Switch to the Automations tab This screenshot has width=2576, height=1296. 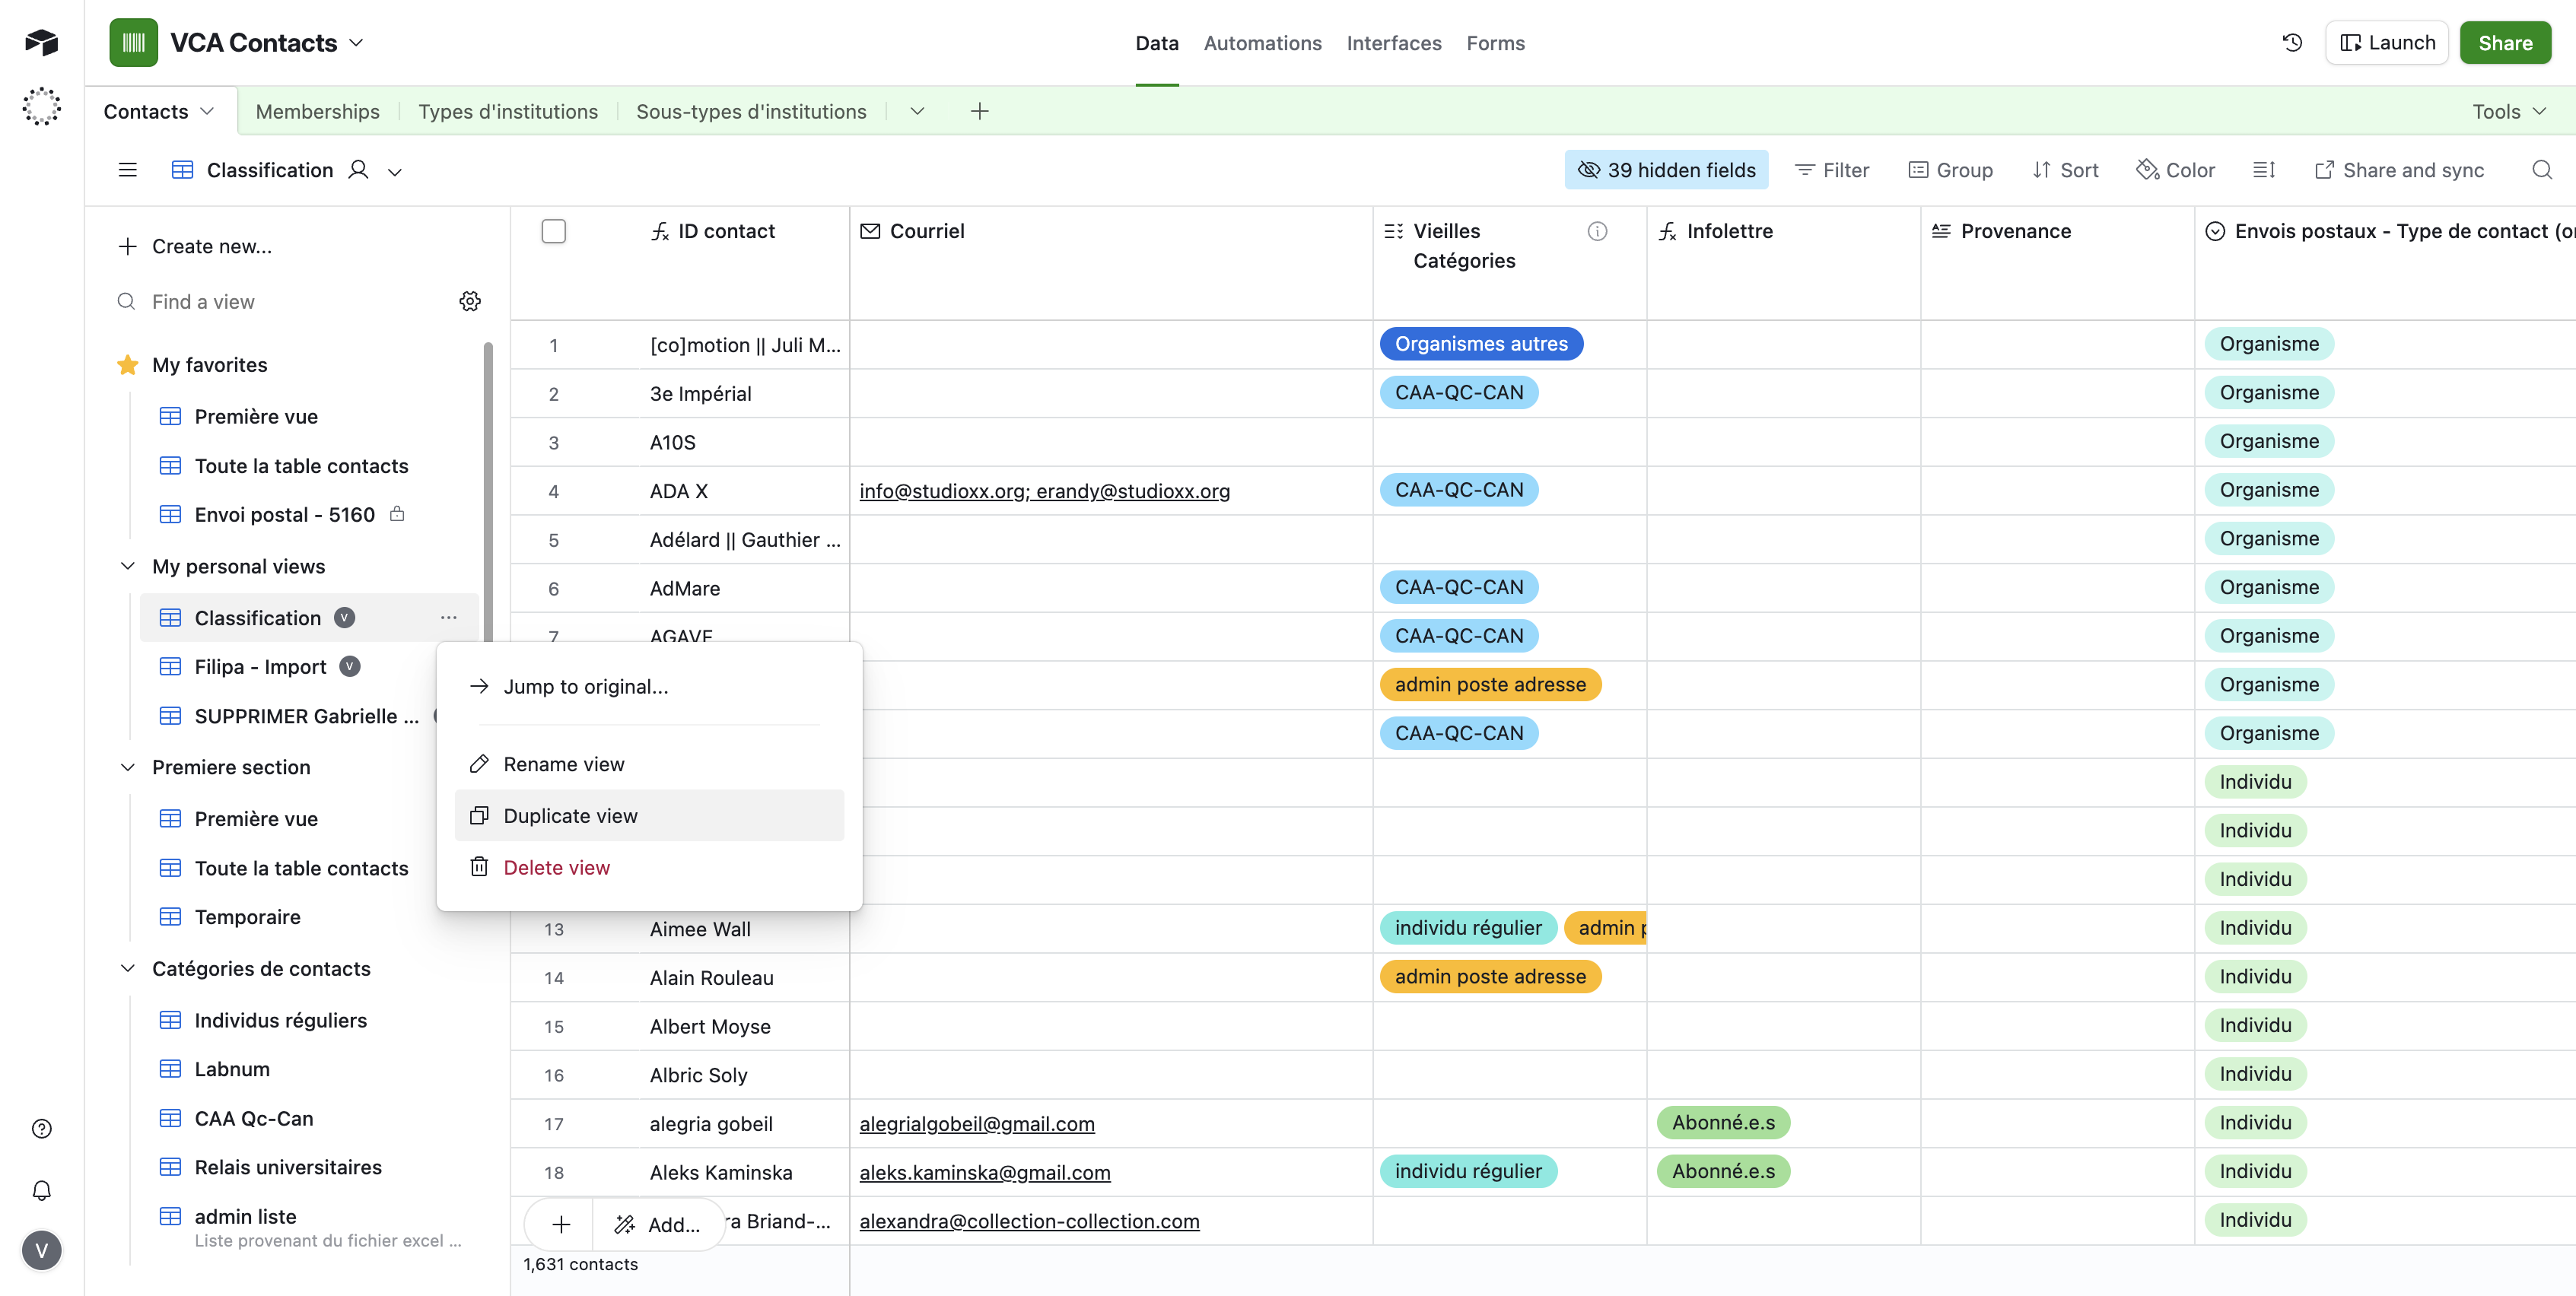(x=1262, y=43)
